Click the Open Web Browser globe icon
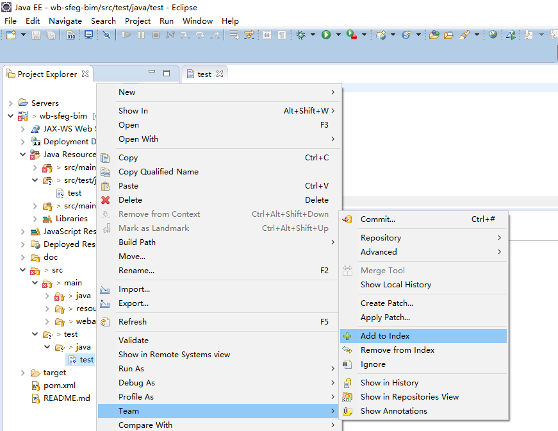The height and width of the screenshot is (431, 558). pos(493,35)
